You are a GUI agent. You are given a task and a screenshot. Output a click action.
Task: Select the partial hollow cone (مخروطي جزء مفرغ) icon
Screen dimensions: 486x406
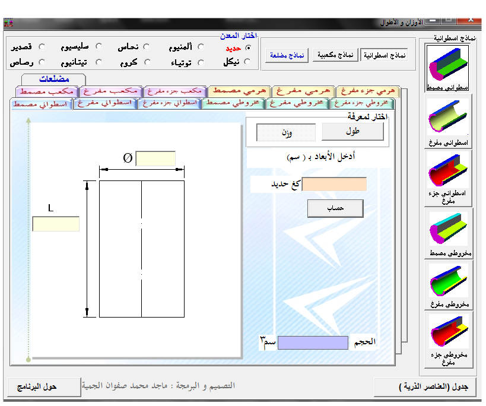click(449, 340)
